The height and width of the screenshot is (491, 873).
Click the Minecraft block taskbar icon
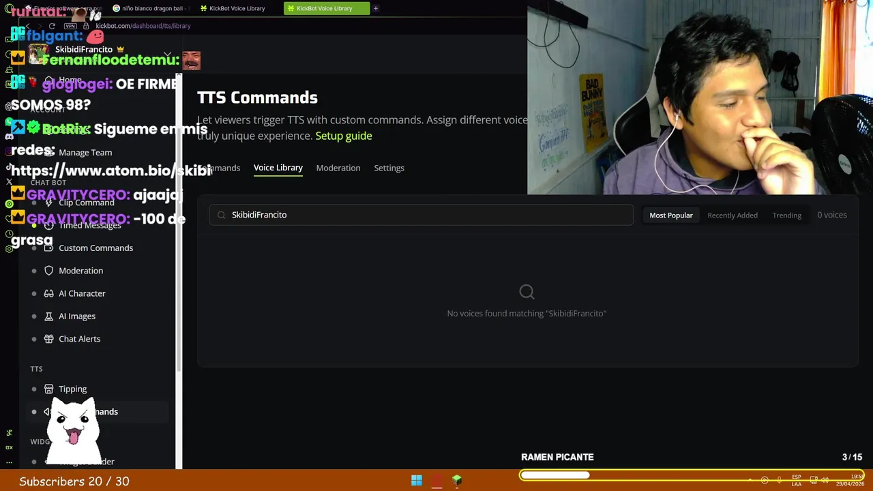coord(457,481)
